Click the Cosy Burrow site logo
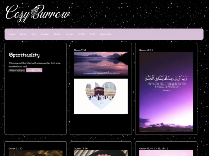Screen dimensions: 209x156 click(x=38, y=13)
